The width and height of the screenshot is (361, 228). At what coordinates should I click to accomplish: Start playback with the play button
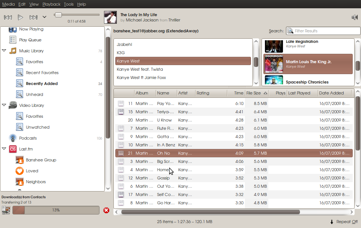click(x=20, y=17)
